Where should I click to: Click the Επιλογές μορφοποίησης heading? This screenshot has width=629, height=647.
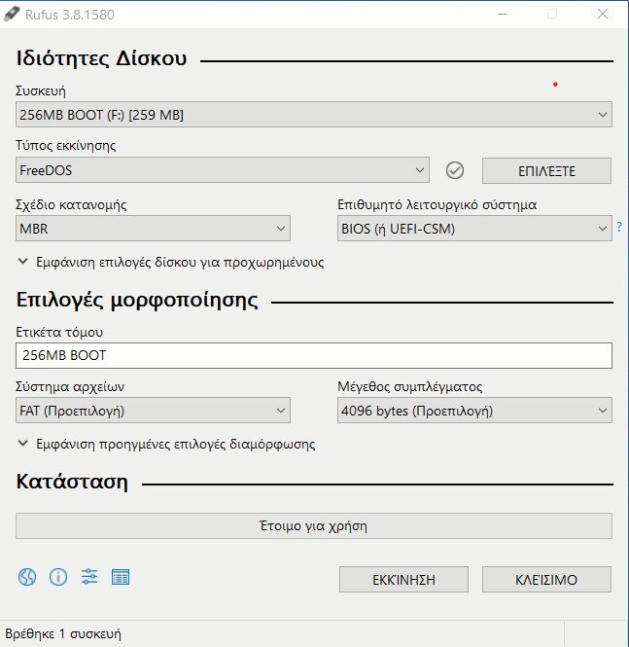coord(137,300)
